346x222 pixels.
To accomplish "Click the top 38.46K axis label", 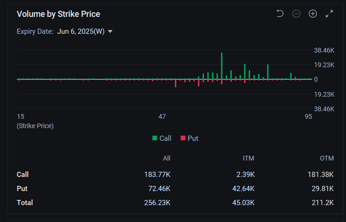I will click(x=324, y=50).
